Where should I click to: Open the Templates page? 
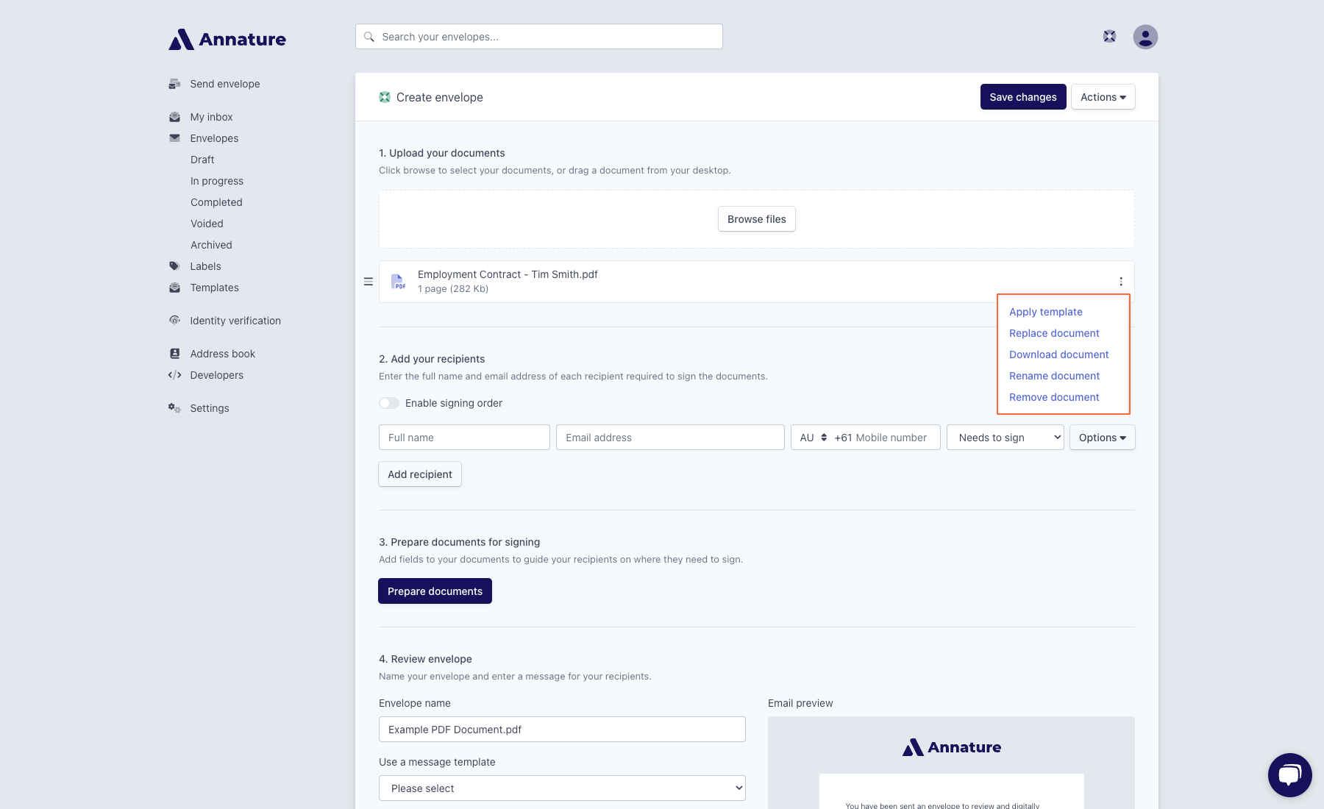click(x=215, y=288)
